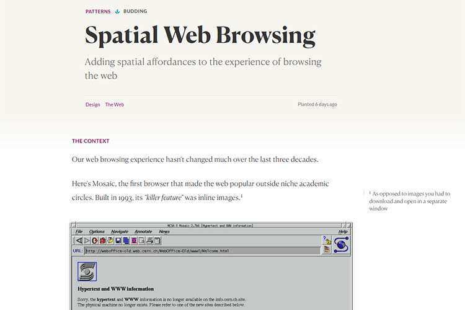Click the printer icon in Mosaic toolbar

tap(149, 240)
